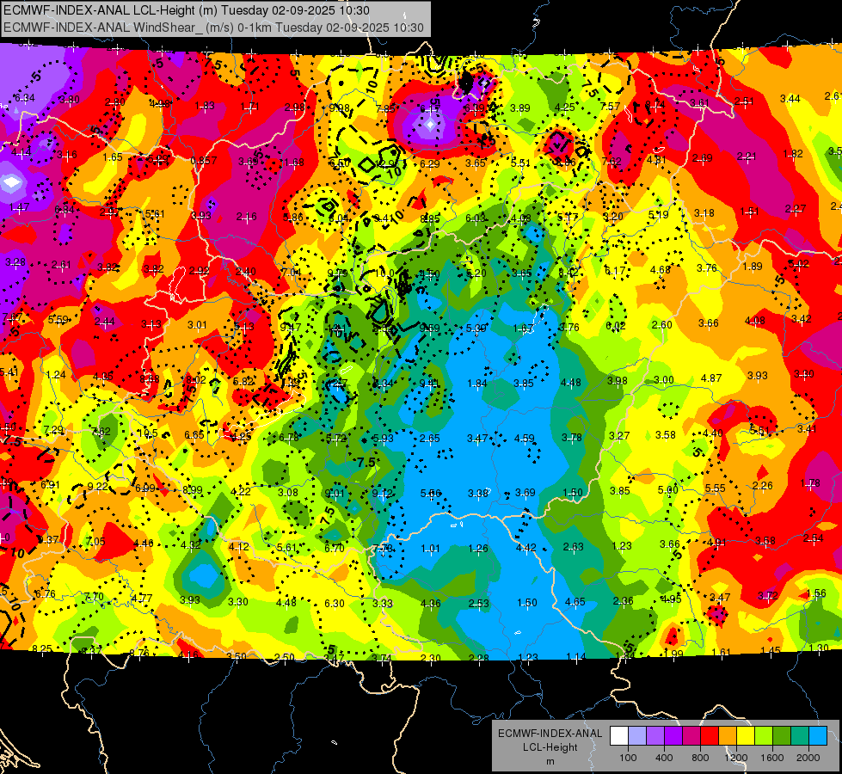Click the map value 2.63
The image size is (842, 774).
pos(573,546)
